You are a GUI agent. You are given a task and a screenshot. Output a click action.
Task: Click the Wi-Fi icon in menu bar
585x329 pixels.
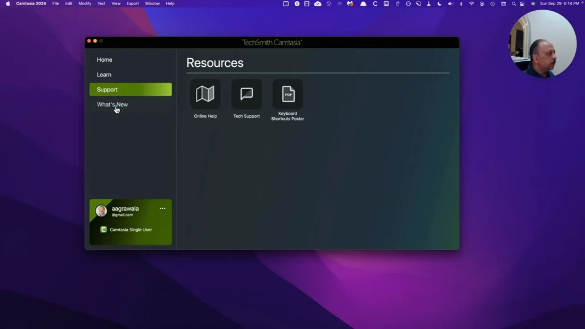click(471, 3)
